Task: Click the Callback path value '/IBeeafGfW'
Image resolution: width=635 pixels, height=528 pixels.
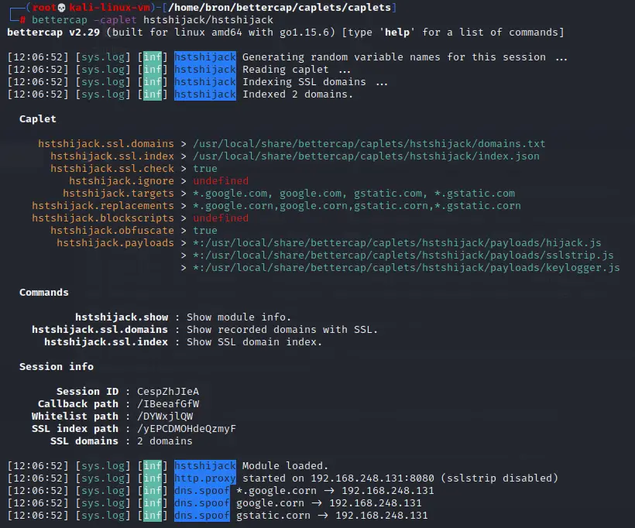Action: pos(168,404)
